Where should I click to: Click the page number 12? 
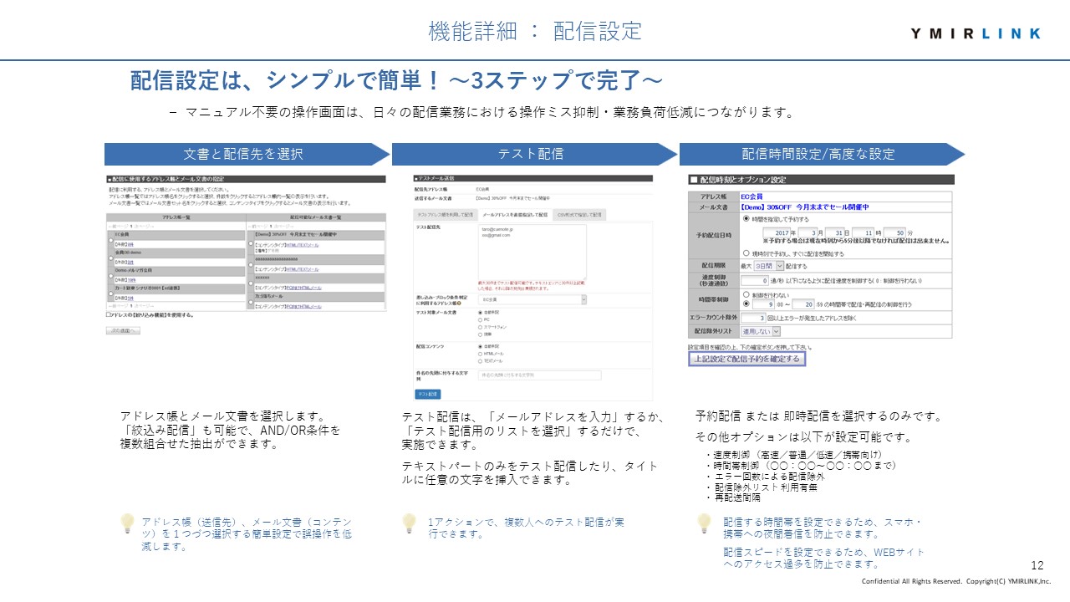1038,565
